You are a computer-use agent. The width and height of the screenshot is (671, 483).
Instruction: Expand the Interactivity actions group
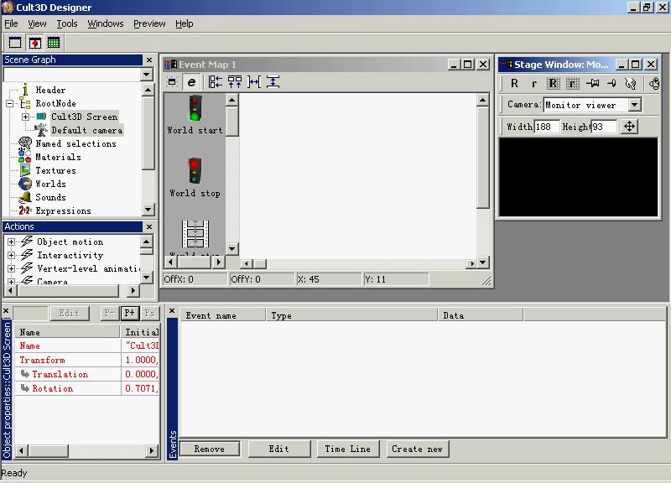11,256
